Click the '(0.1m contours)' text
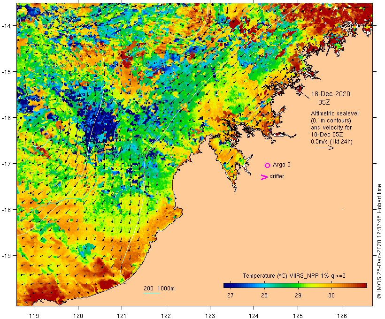 tap(331, 121)
